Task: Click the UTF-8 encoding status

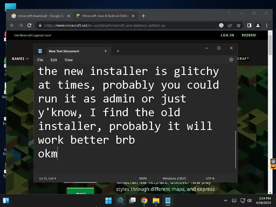Action: click(210, 178)
